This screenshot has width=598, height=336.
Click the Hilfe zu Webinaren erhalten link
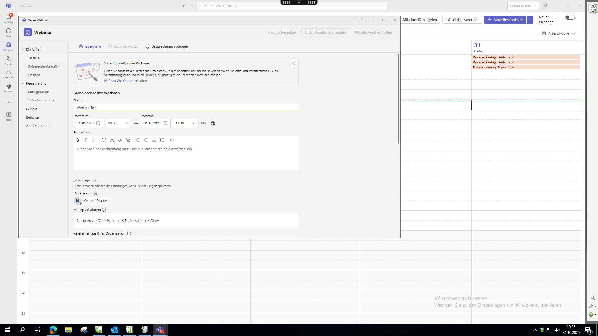(126, 81)
